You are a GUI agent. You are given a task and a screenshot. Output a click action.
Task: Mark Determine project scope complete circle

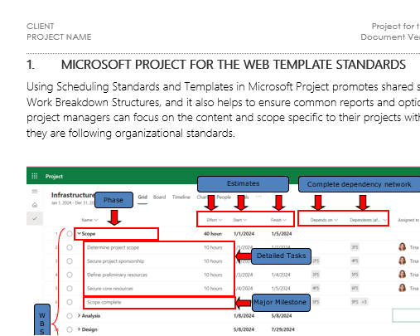70,247
